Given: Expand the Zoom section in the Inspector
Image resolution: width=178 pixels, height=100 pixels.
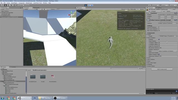Looking at the screenshot, I should coord(147,58).
